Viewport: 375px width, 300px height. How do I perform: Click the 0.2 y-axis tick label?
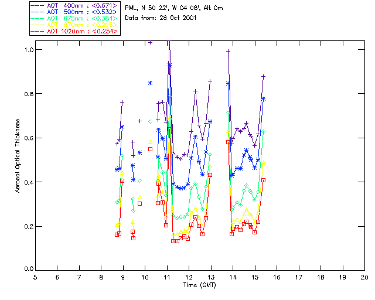[x=29, y=226]
